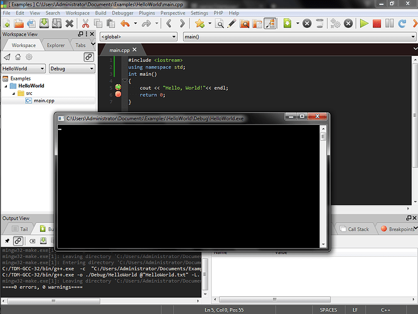
Task: Click the SPACES indicator in status bar
Action: click(x=328, y=310)
